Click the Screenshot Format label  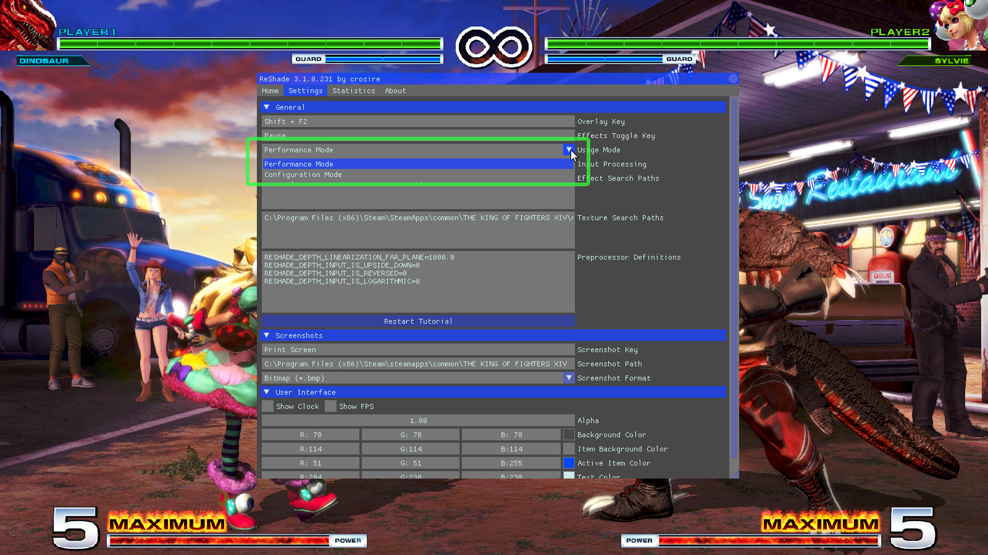pyautogui.click(x=614, y=378)
